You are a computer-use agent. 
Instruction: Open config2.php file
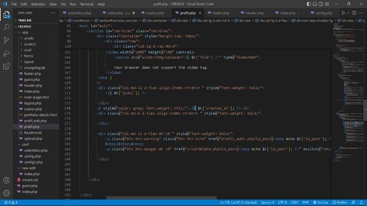33,163
